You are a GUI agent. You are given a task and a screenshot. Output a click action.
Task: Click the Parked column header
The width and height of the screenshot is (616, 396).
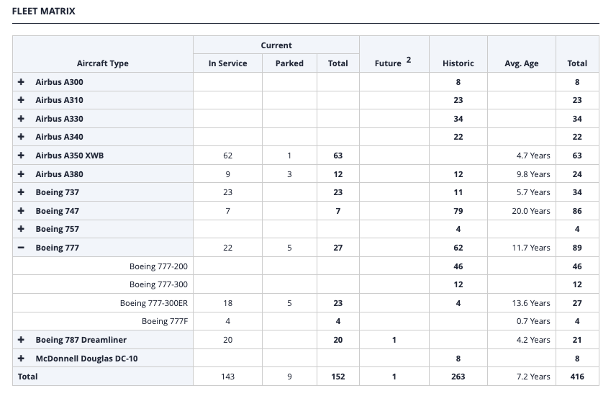[x=289, y=63]
